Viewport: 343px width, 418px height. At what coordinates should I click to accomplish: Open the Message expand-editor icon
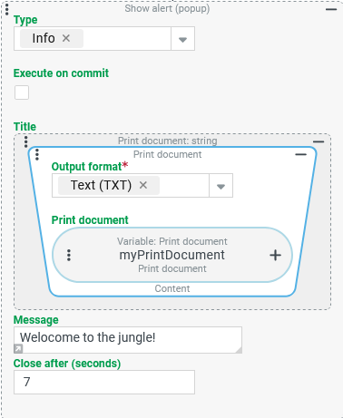point(18,349)
